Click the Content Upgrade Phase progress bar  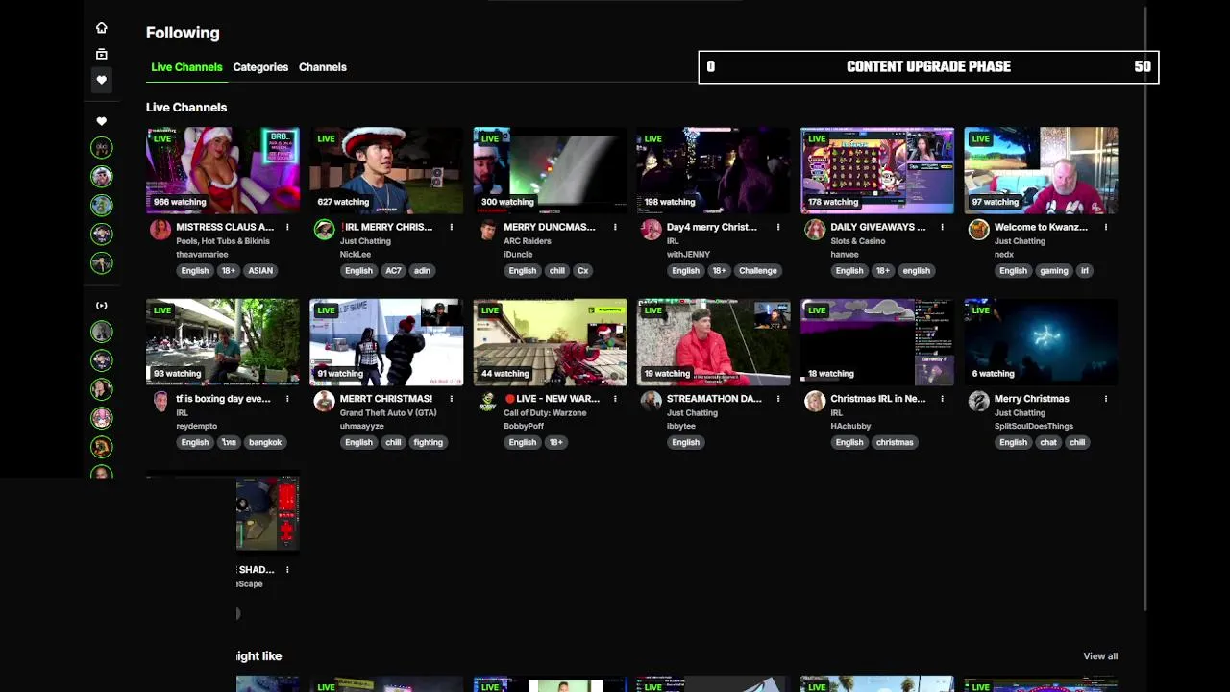click(928, 67)
